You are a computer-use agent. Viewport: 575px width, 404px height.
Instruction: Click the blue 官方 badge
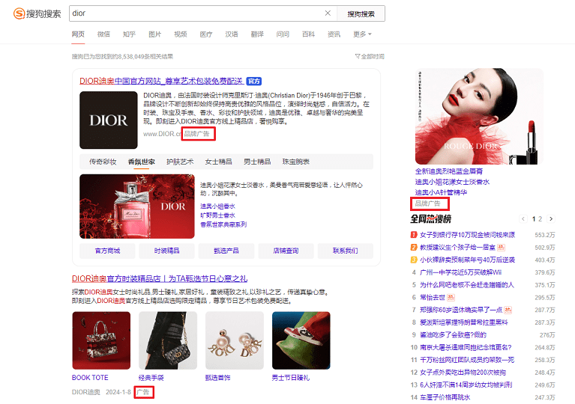click(253, 82)
